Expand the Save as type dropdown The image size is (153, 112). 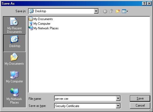tap(118, 106)
